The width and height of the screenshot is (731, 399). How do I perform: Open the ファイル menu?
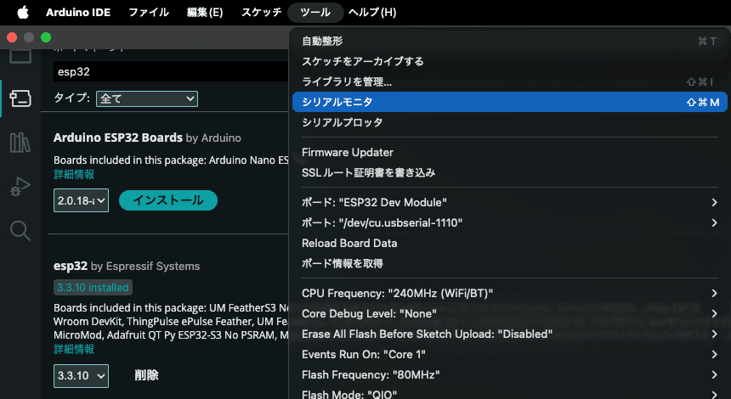click(x=149, y=13)
